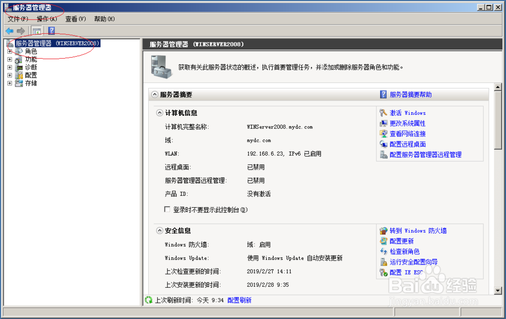Check 登录时不要显示此控制台 checkbox
The height and width of the screenshot is (319, 506).
[167, 209]
